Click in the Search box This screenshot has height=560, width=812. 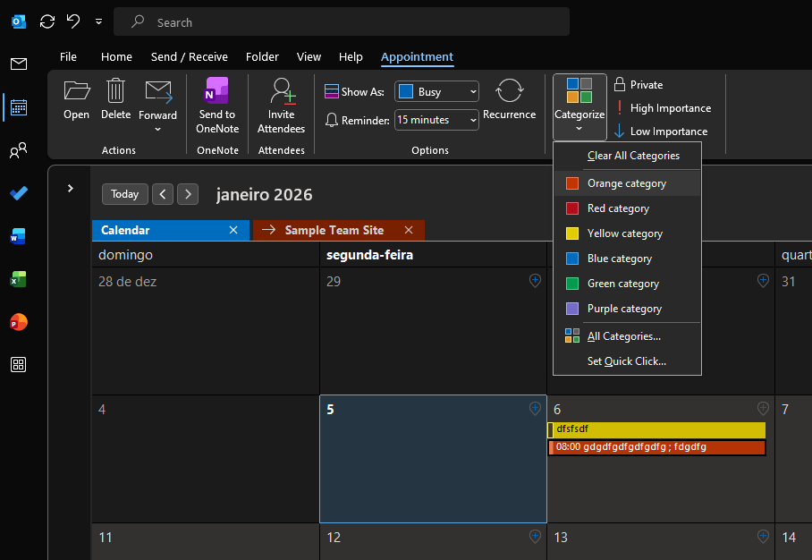click(342, 21)
